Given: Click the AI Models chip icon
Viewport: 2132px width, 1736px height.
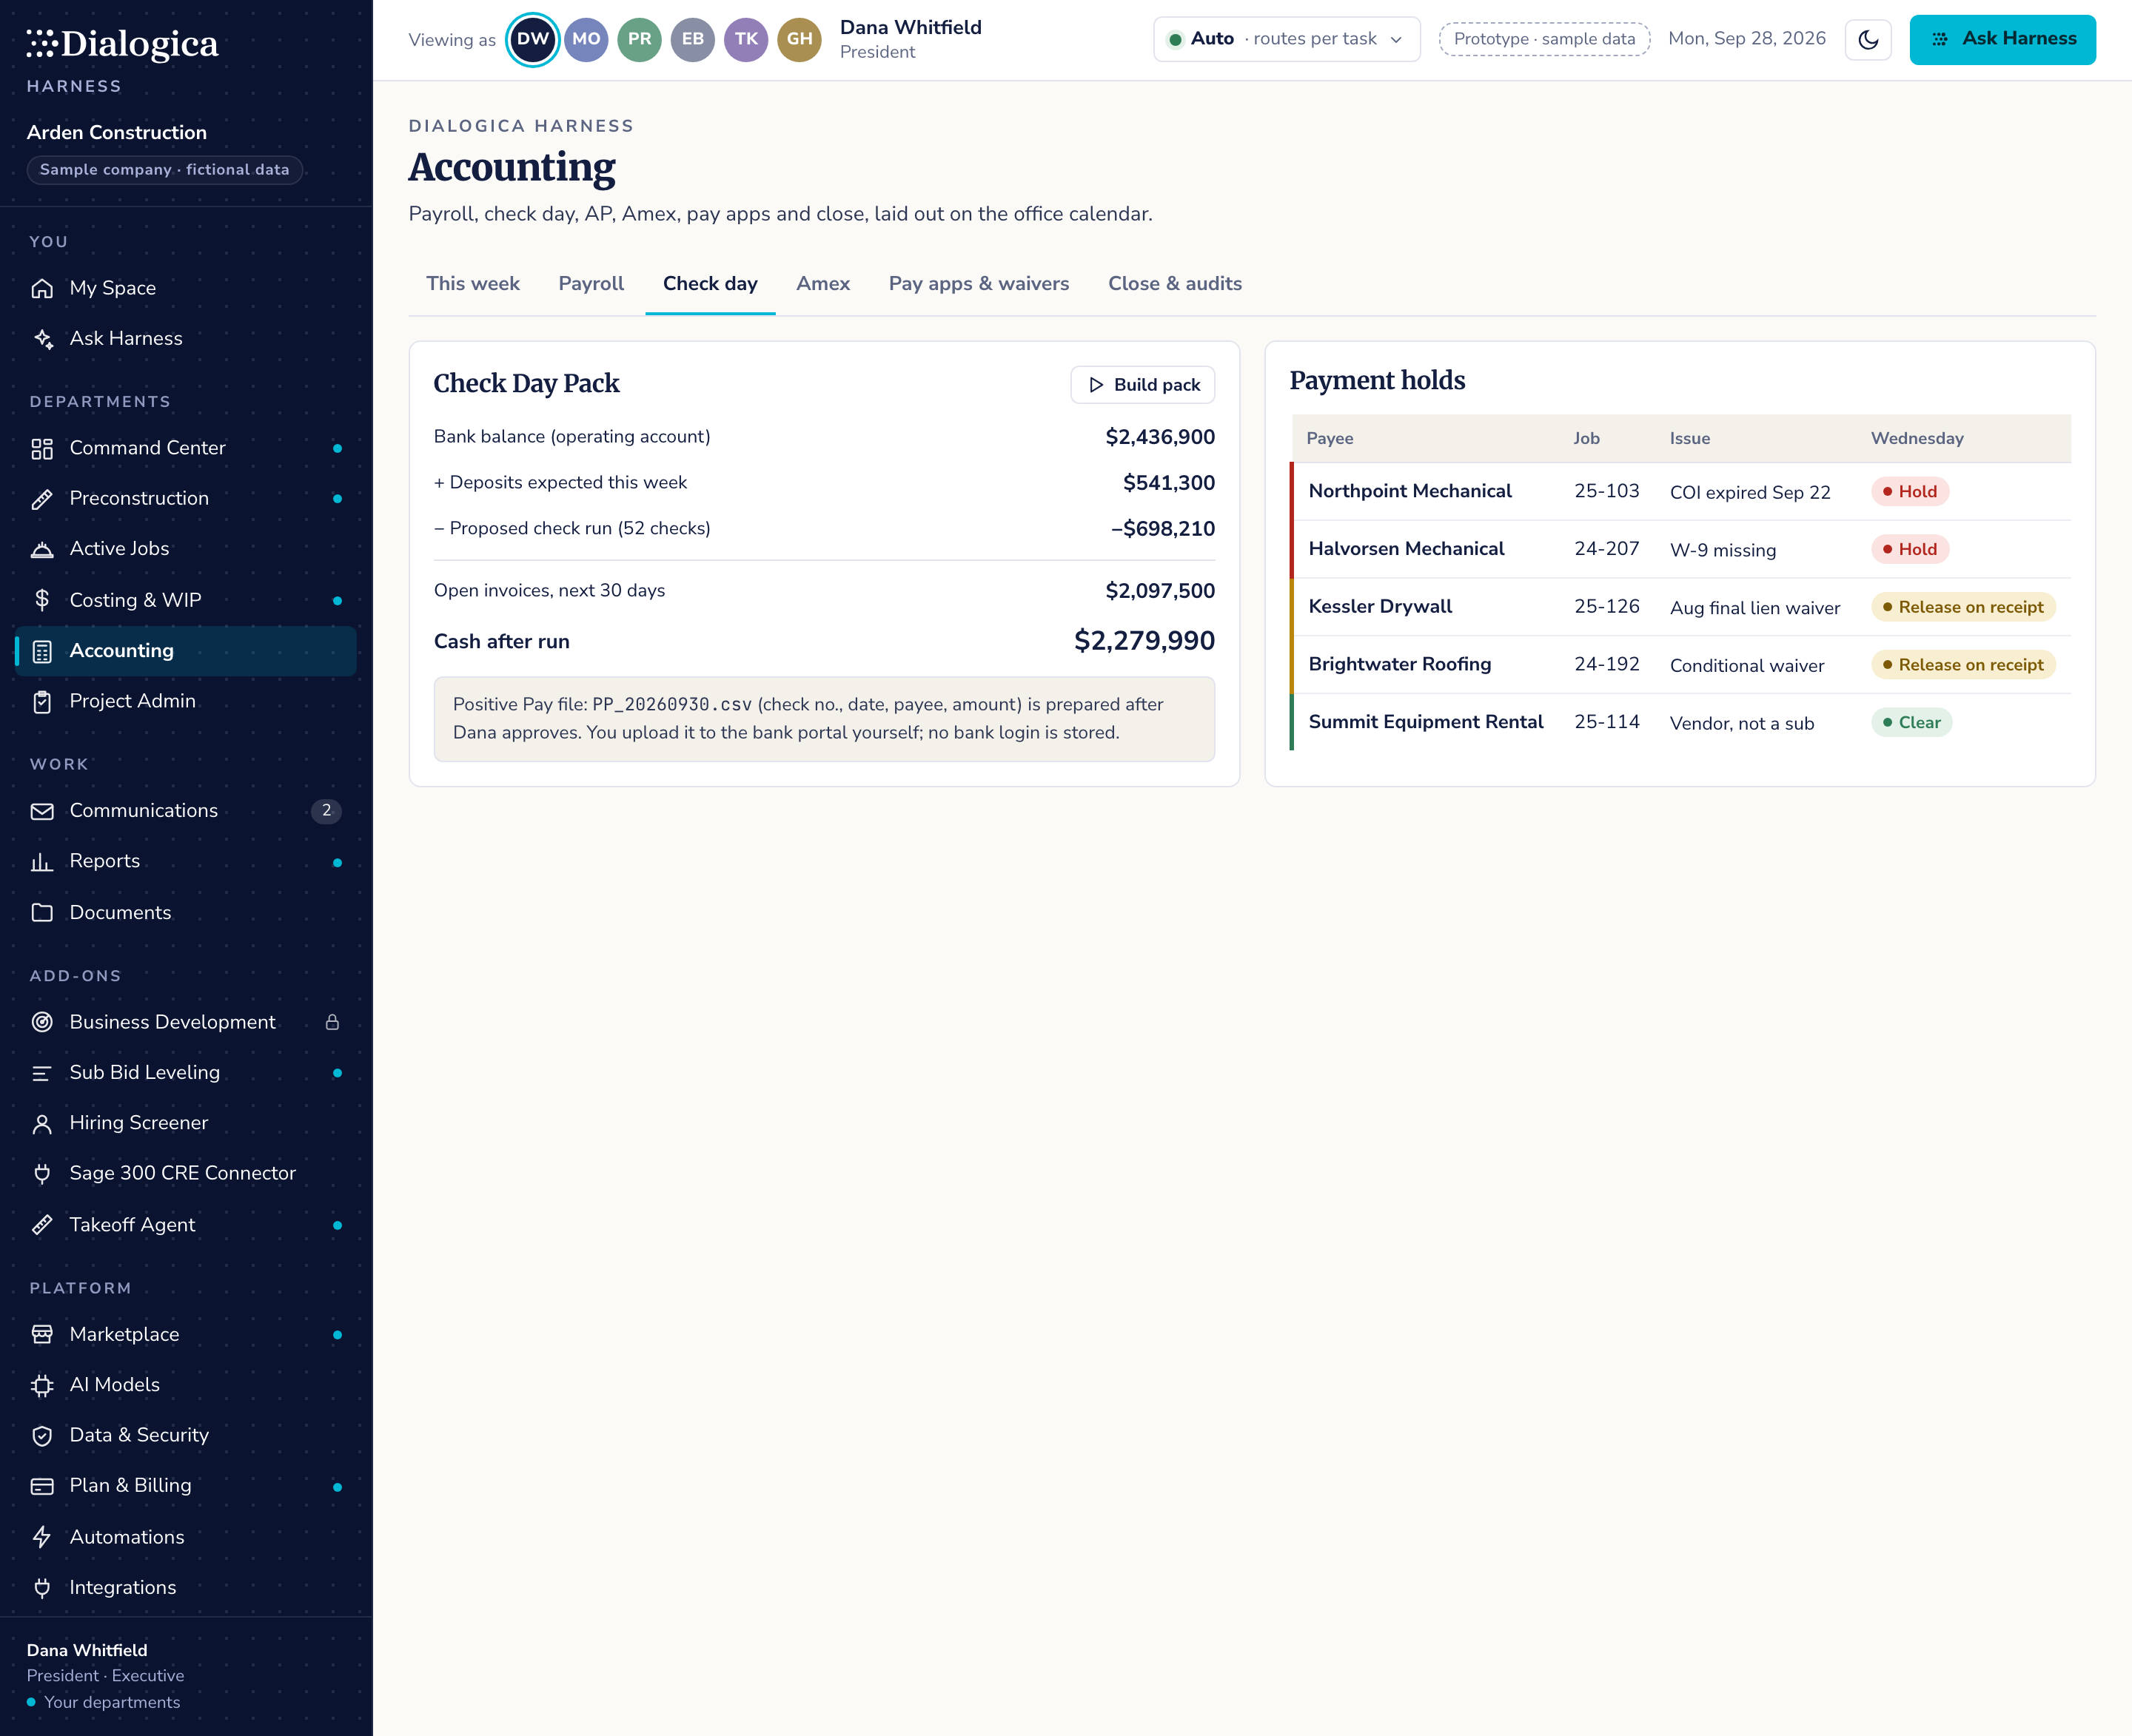Looking at the screenshot, I should pyautogui.click(x=42, y=1385).
